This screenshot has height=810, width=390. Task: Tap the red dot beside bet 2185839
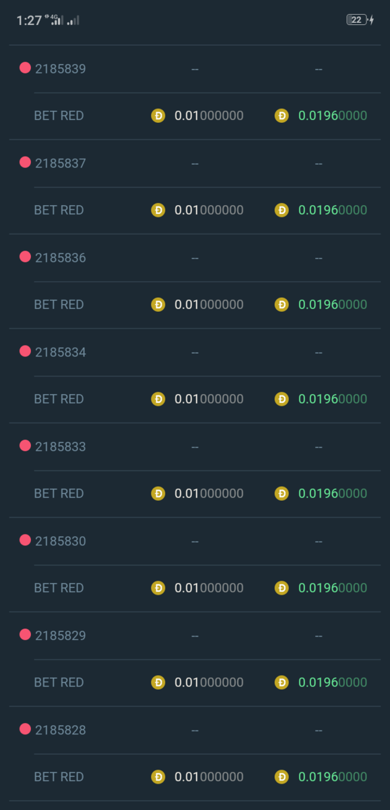coord(25,67)
